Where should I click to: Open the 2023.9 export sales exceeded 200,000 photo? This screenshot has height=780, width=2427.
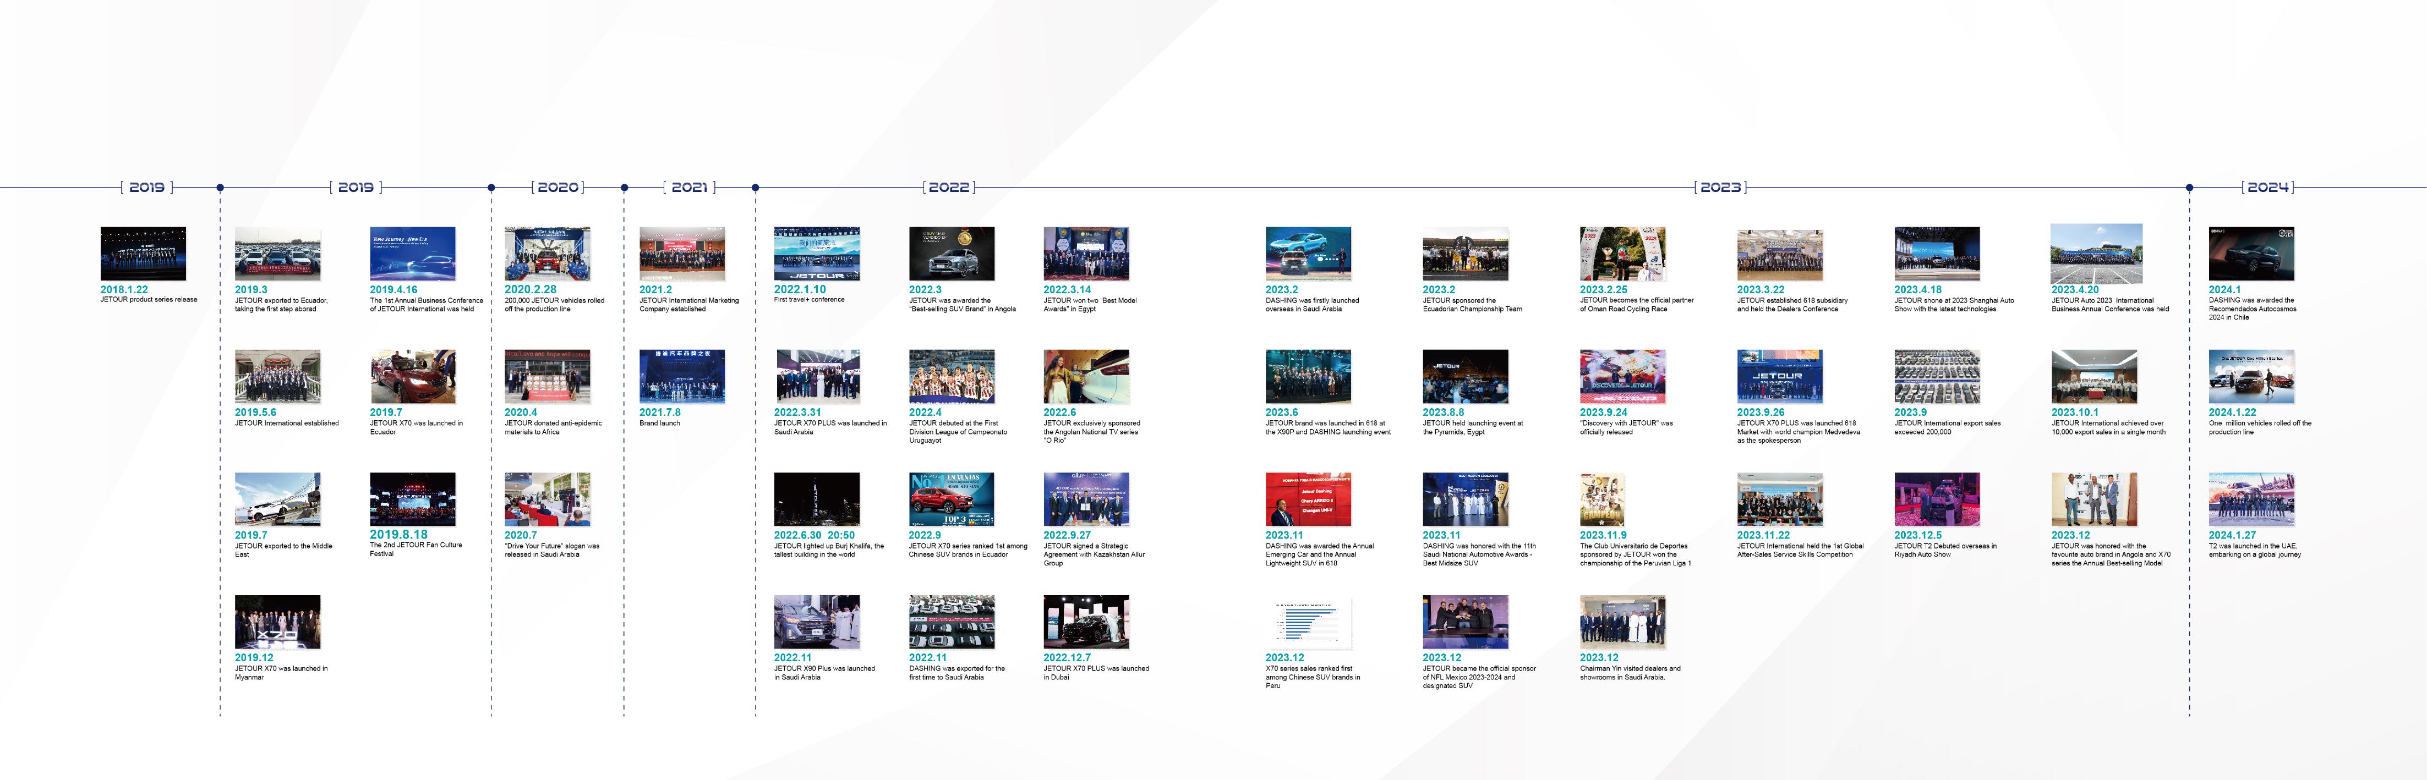(1937, 377)
